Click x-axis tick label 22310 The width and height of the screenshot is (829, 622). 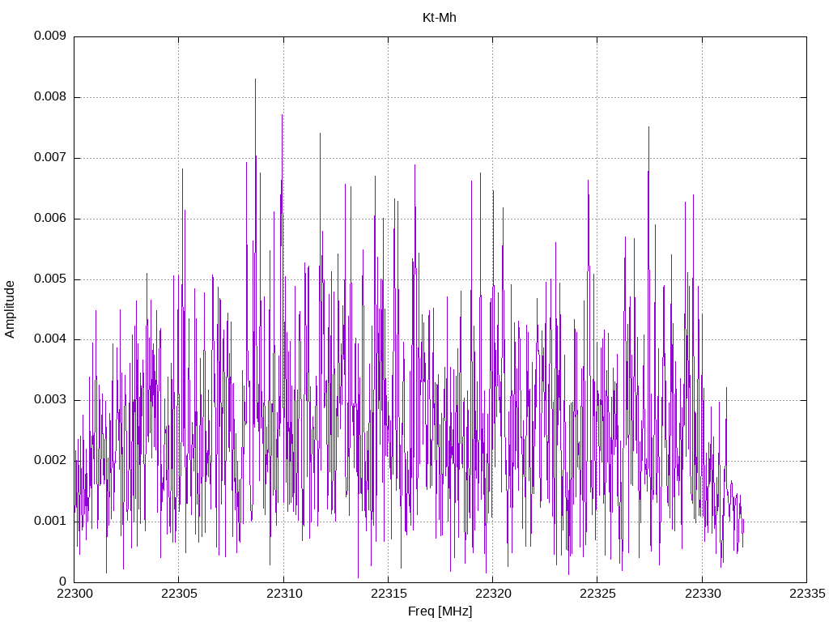284,594
